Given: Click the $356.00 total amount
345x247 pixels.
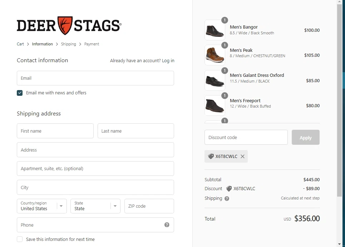Looking at the screenshot, I should (x=307, y=219).
